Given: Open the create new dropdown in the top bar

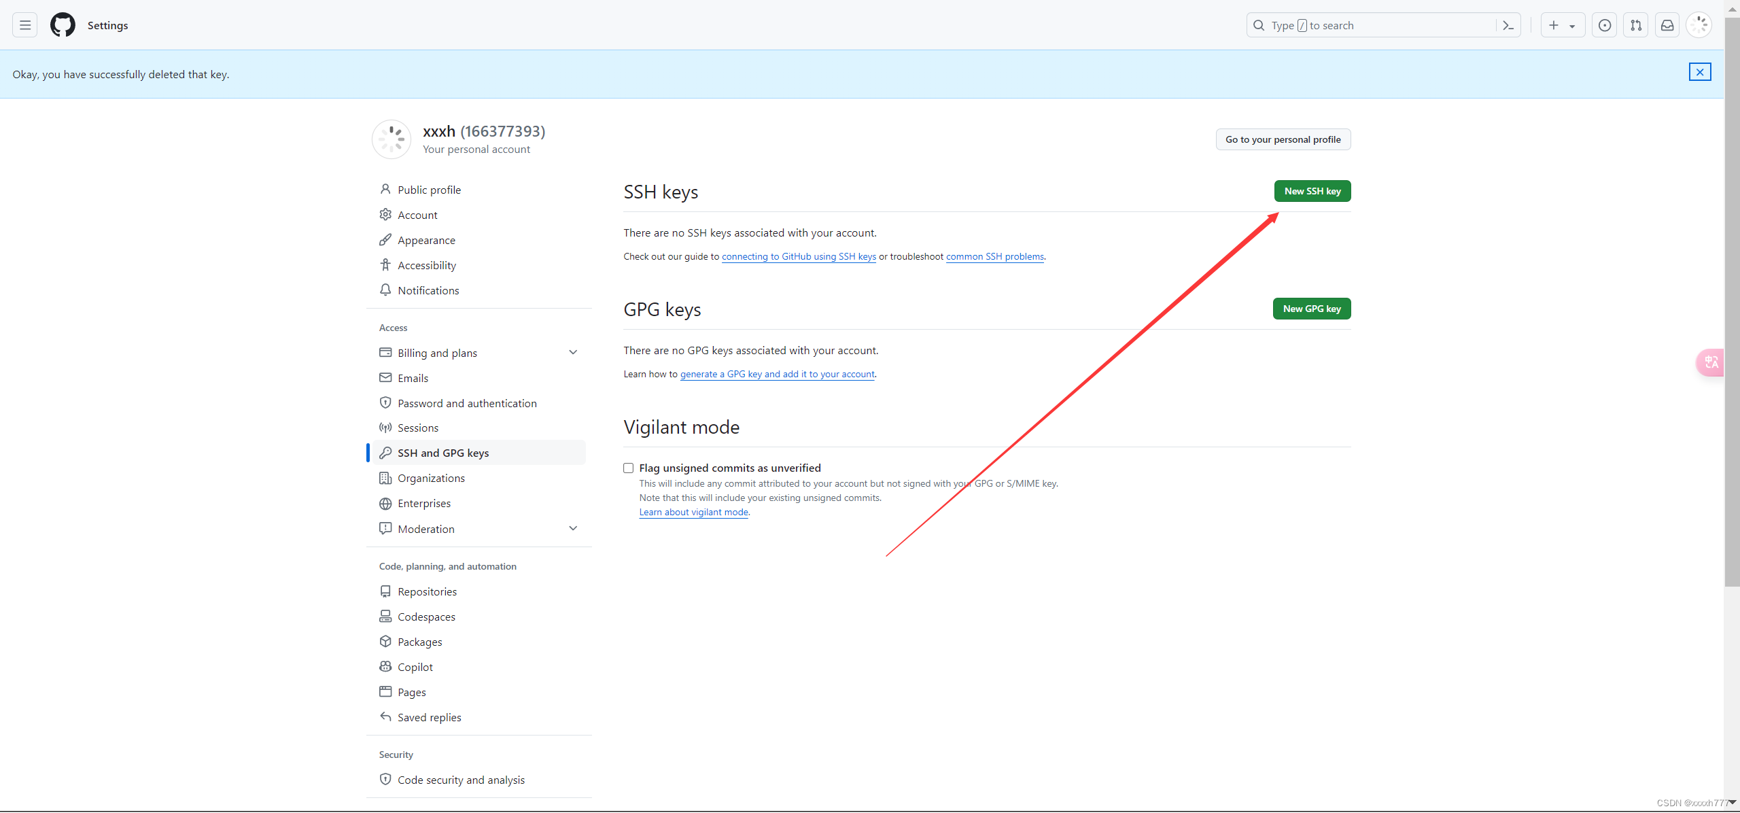Looking at the screenshot, I should 1563,24.
